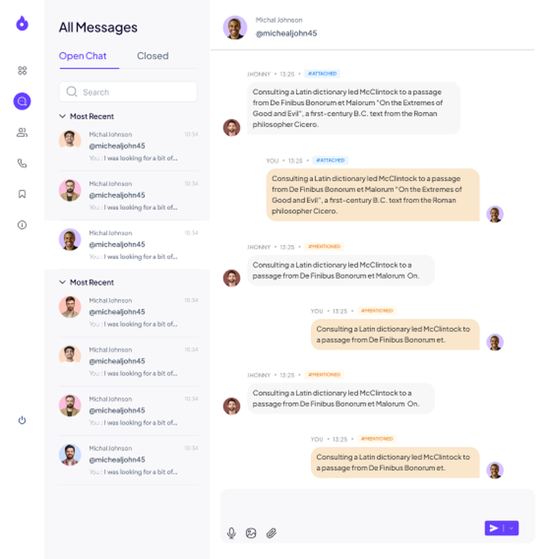
Task: Click the power logout icon
Action: click(x=22, y=420)
